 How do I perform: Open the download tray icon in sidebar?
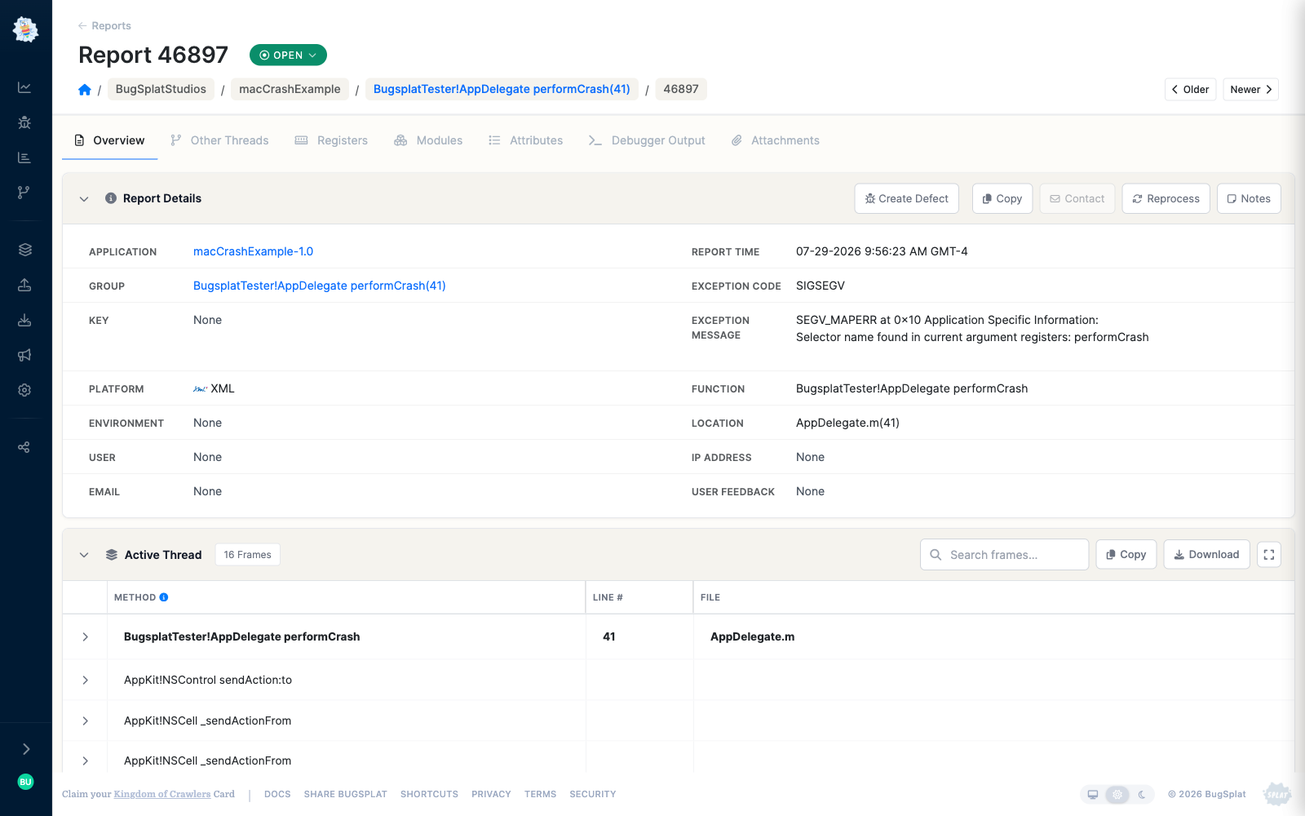pyautogui.click(x=24, y=320)
